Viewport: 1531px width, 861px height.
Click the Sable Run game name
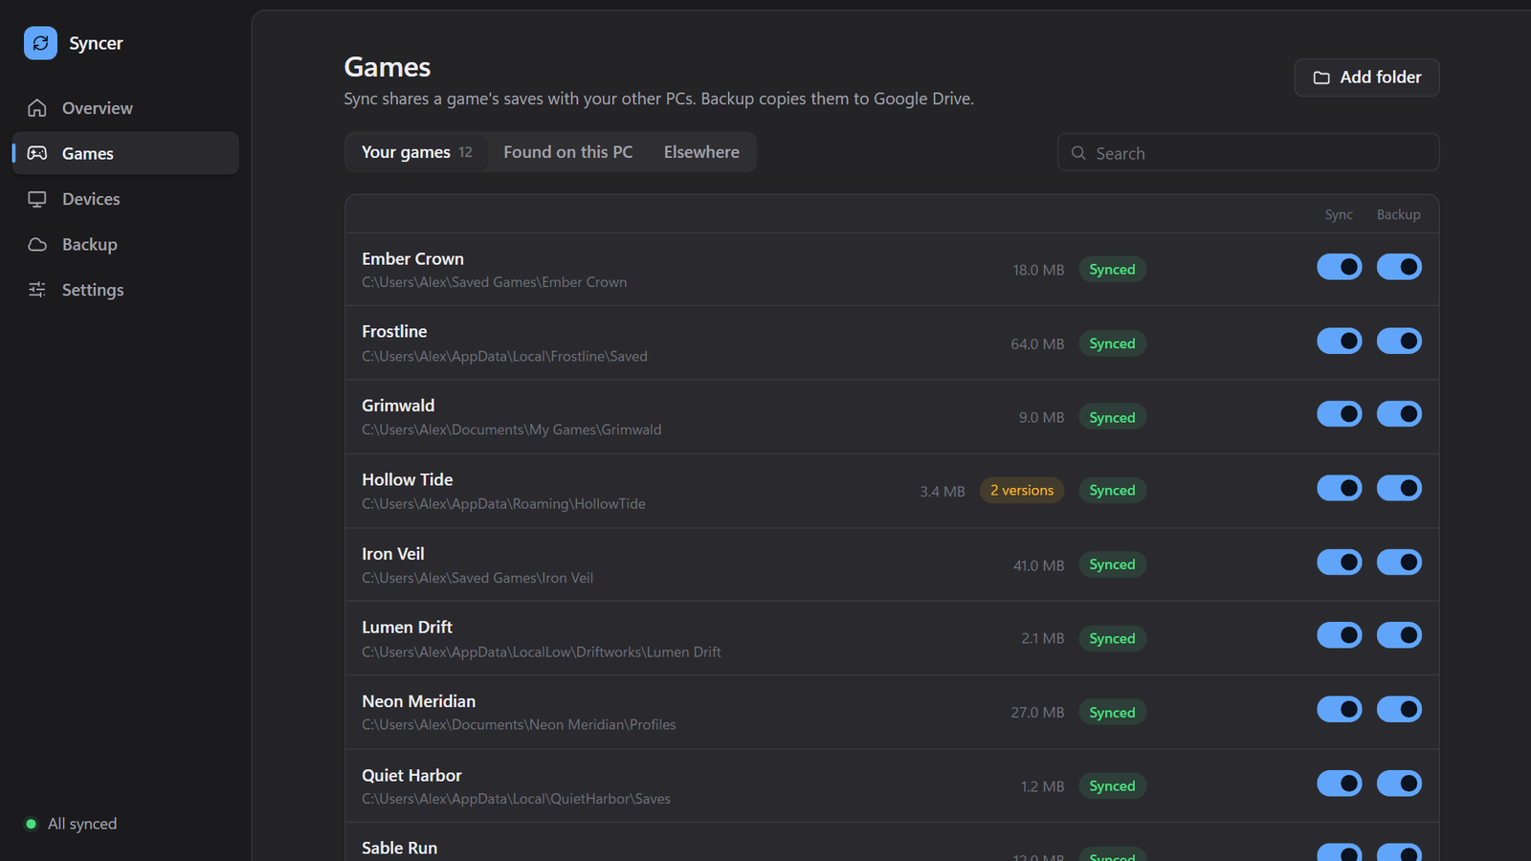(399, 849)
